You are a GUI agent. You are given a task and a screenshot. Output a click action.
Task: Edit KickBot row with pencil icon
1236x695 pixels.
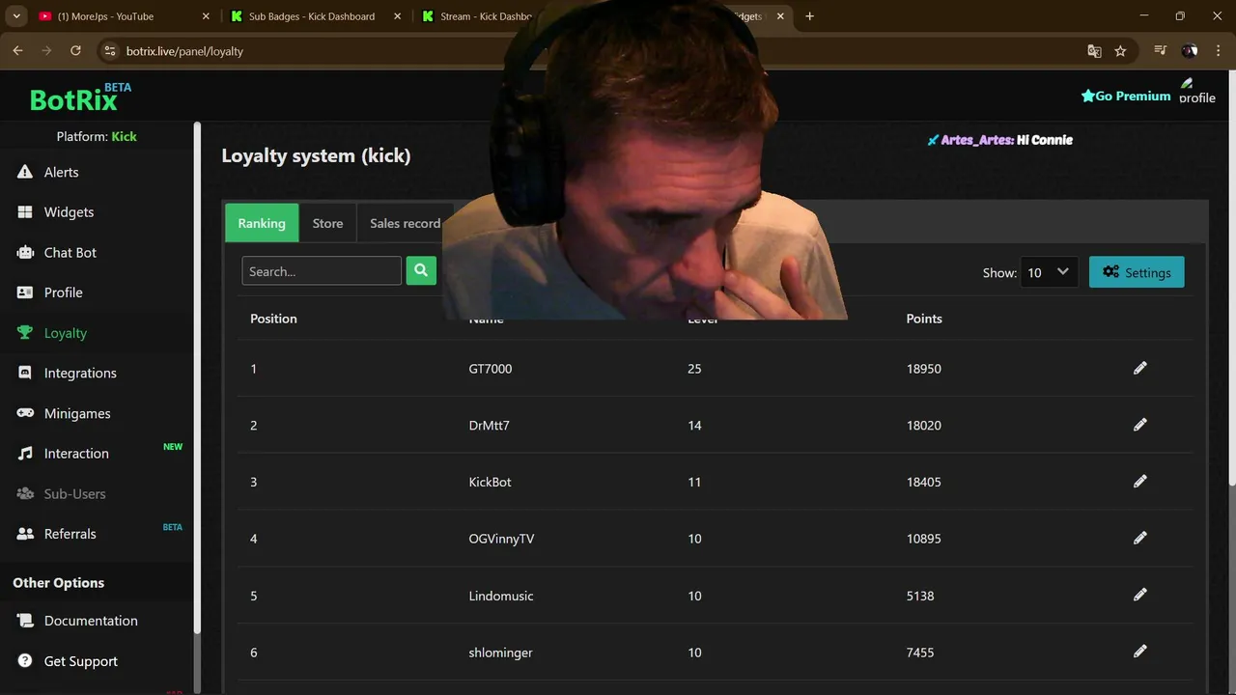(1140, 481)
